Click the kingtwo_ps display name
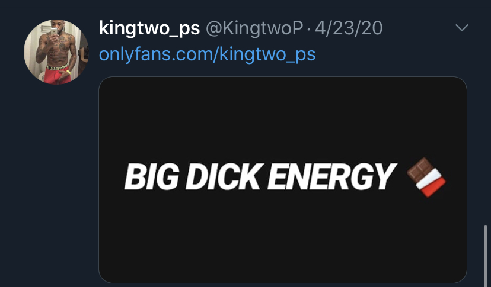491x287 pixels. (x=149, y=28)
